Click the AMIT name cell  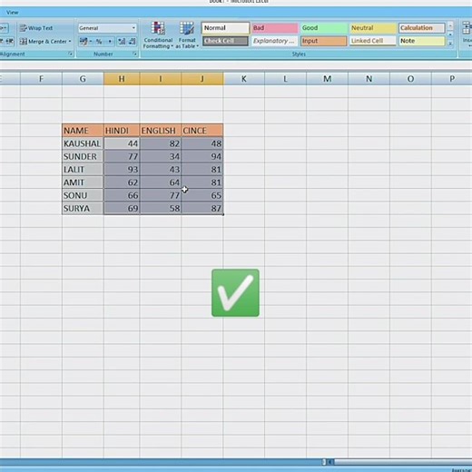tap(83, 182)
